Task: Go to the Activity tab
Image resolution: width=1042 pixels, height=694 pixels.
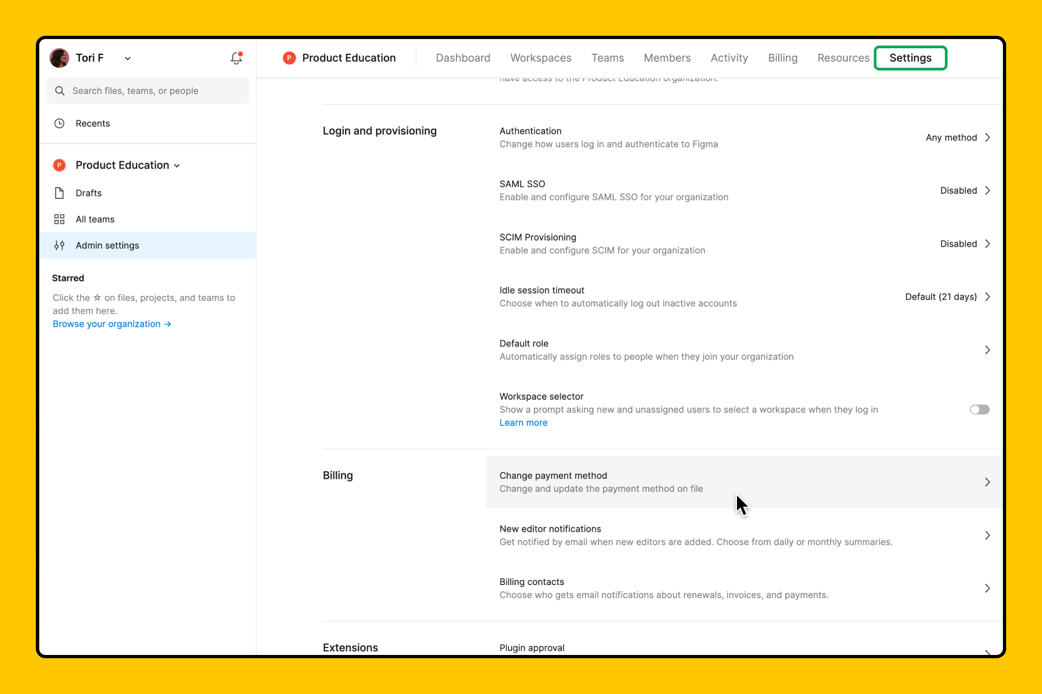Action: click(x=729, y=58)
